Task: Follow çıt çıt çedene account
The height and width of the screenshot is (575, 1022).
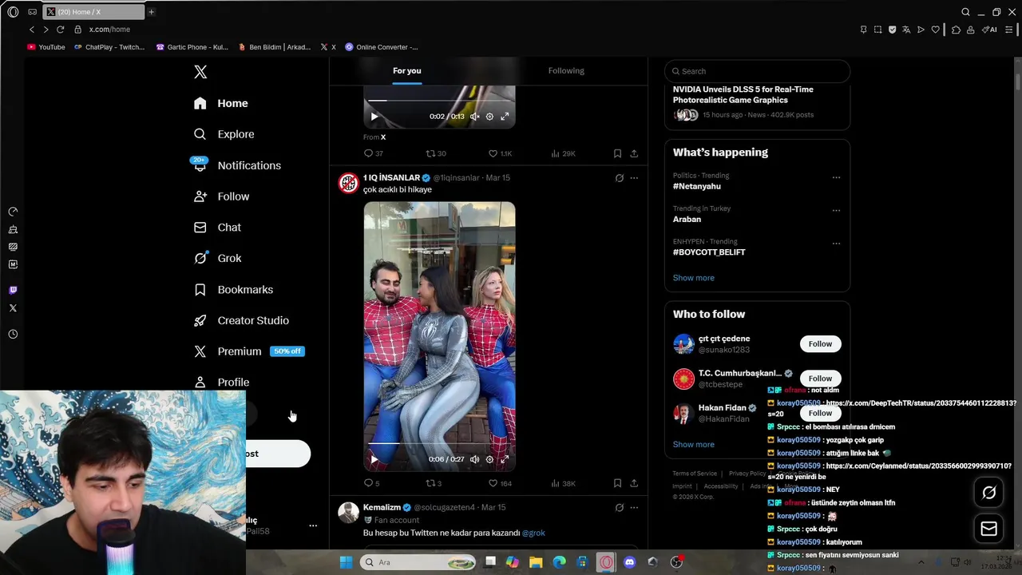Action: (x=820, y=344)
